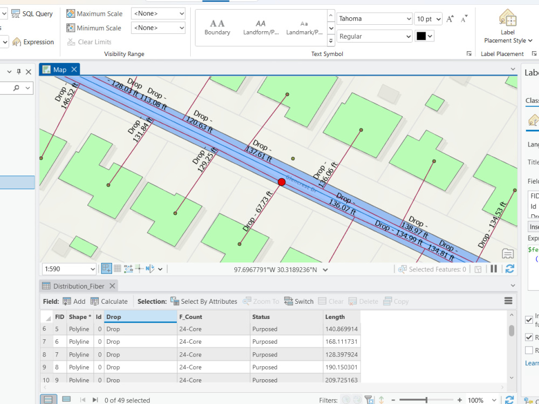
Task: Zoom in table with plus button
Action: click(x=460, y=400)
